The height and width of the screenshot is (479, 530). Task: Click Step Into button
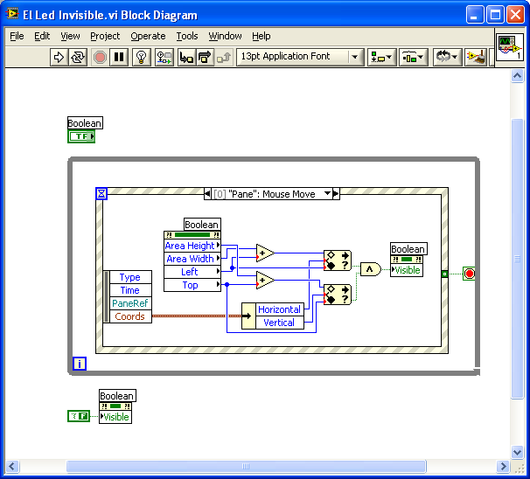click(186, 57)
